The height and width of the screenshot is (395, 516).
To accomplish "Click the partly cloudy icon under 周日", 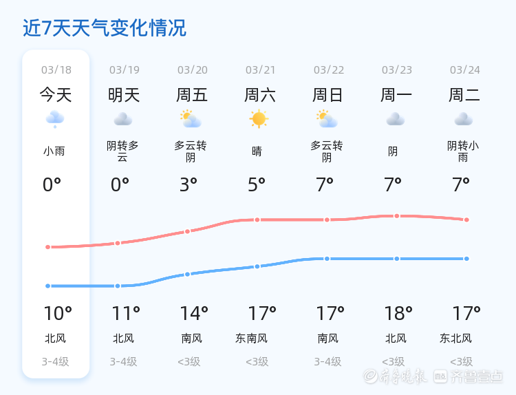I will 327,119.
